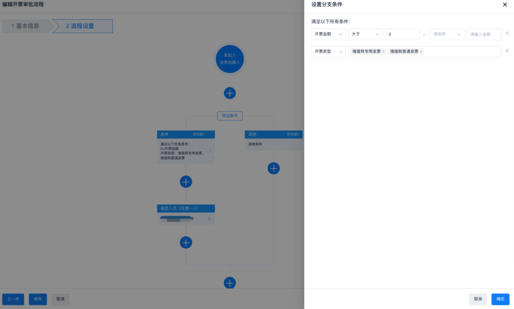
Task: Add node under the 其他 branch
Action: [x=274, y=168]
